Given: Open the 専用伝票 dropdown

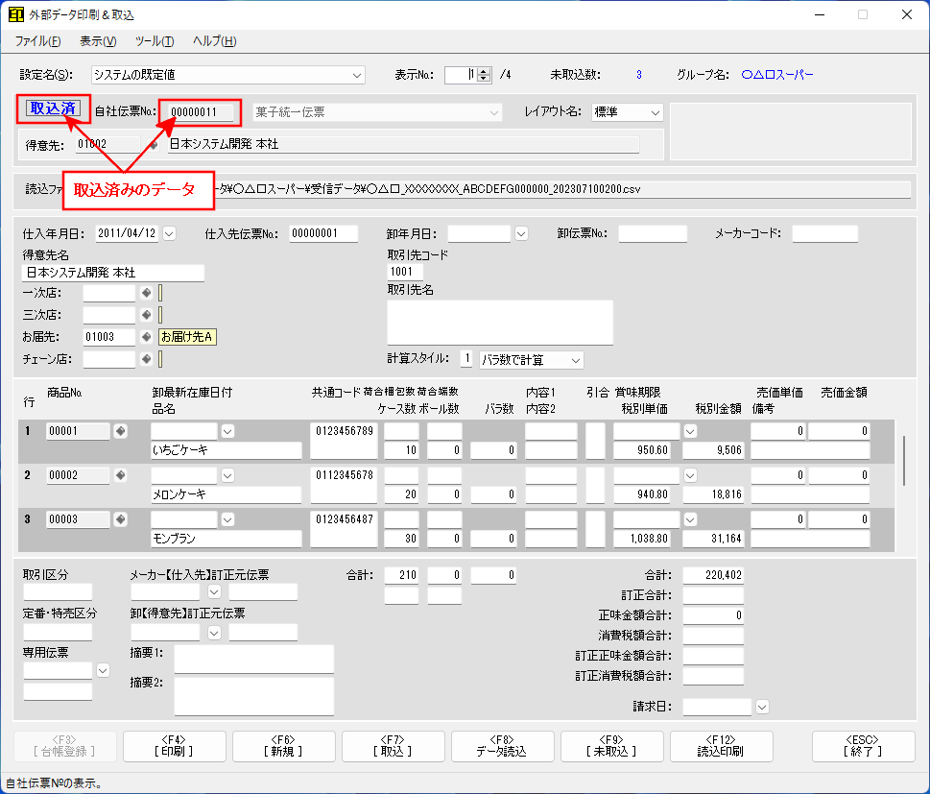Looking at the screenshot, I should point(103,670).
